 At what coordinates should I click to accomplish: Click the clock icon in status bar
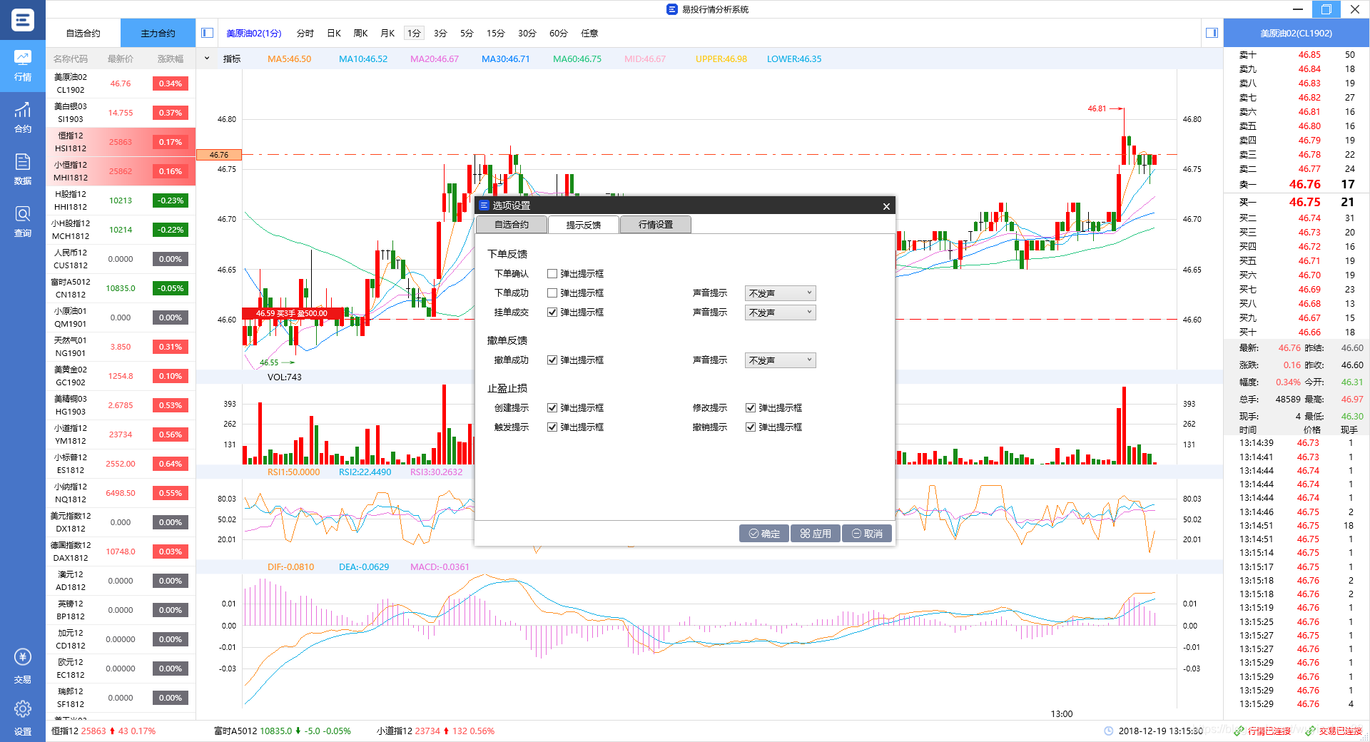coord(1108,731)
